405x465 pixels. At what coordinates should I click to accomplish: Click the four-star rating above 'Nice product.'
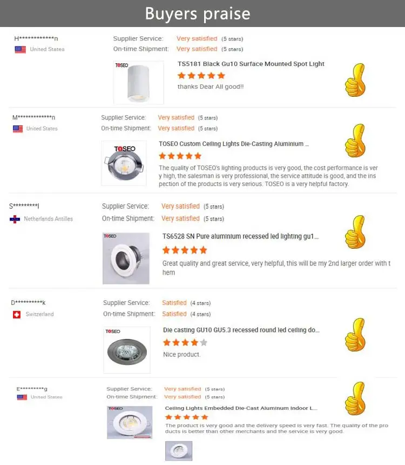click(185, 342)
